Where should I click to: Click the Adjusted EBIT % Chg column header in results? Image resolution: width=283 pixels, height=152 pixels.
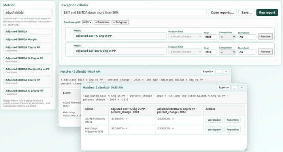(132, 111)
